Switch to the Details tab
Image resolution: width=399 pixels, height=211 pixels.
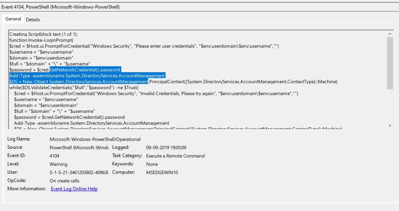[x=33, y=20]
